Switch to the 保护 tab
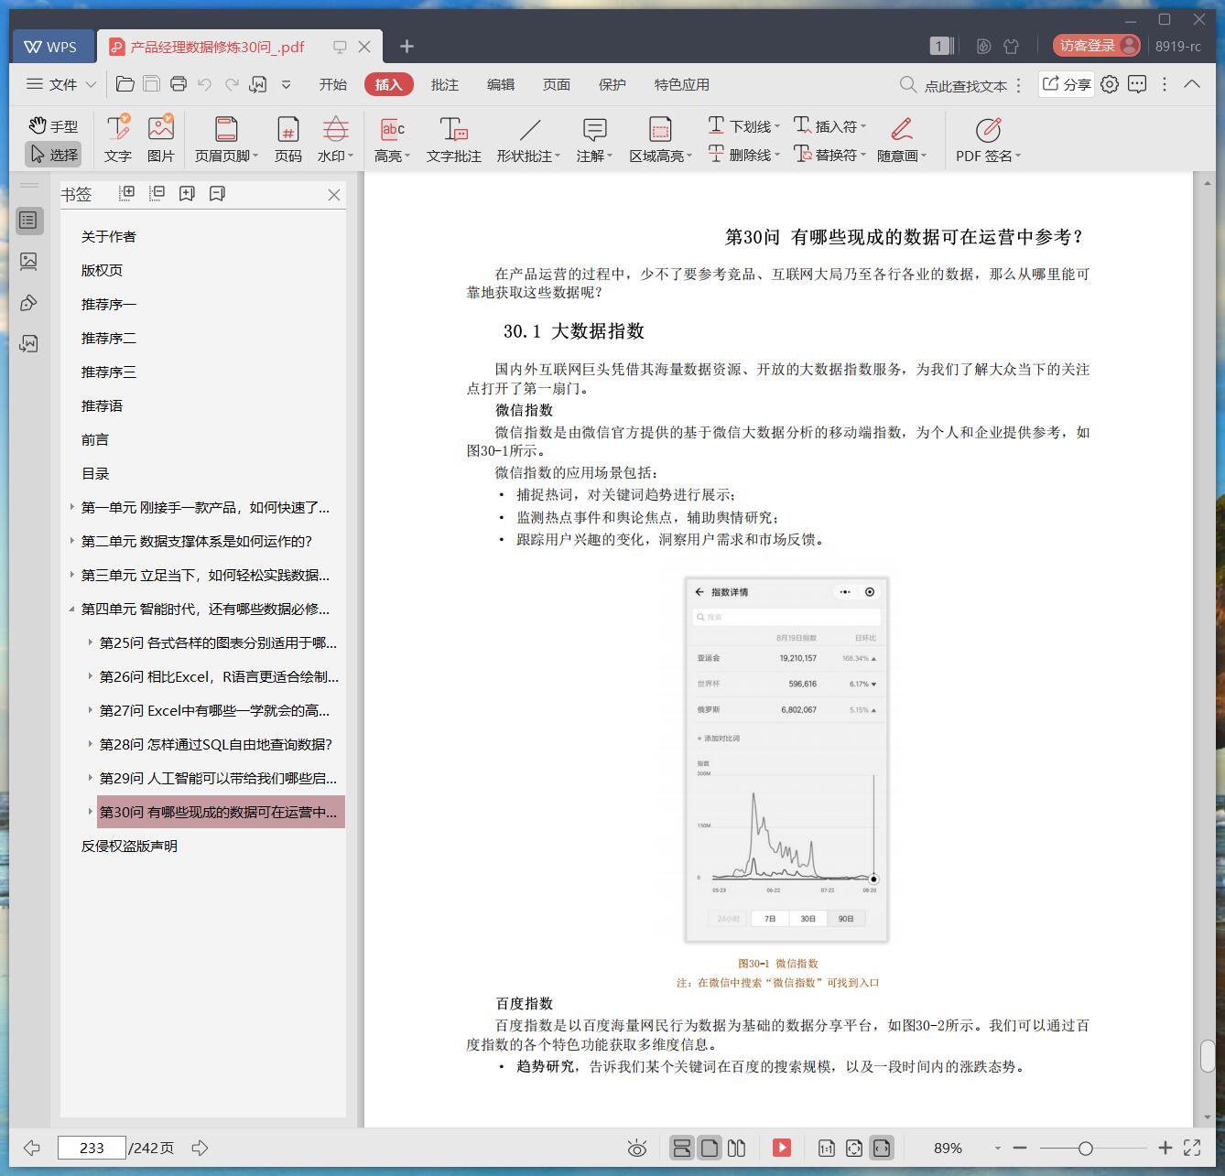This screenshot has width=1225, height=1176. coord(612,84)
